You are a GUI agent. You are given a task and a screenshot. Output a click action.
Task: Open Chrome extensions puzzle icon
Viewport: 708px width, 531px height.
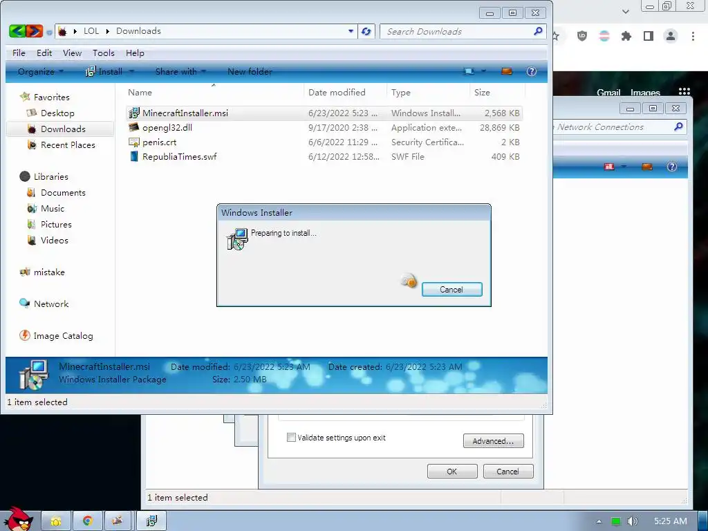coord(626,36)
